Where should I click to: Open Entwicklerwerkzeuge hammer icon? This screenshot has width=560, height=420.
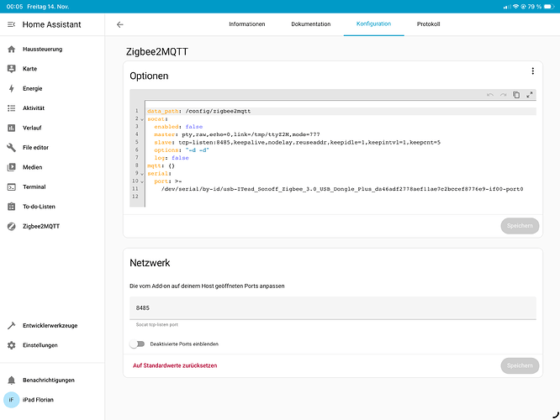(12, 325)
